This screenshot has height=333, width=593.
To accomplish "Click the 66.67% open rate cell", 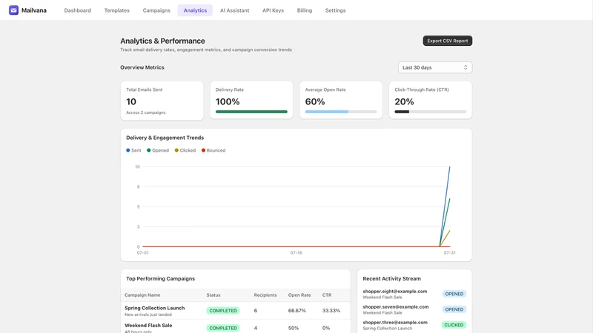I will coord(297,311).
